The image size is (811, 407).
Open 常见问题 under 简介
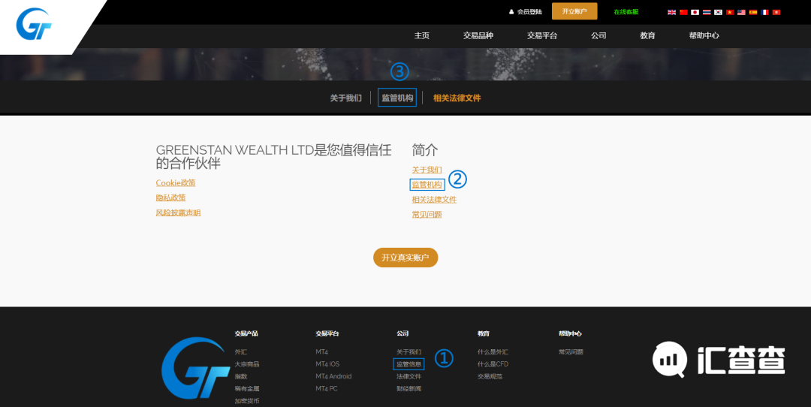427,215
